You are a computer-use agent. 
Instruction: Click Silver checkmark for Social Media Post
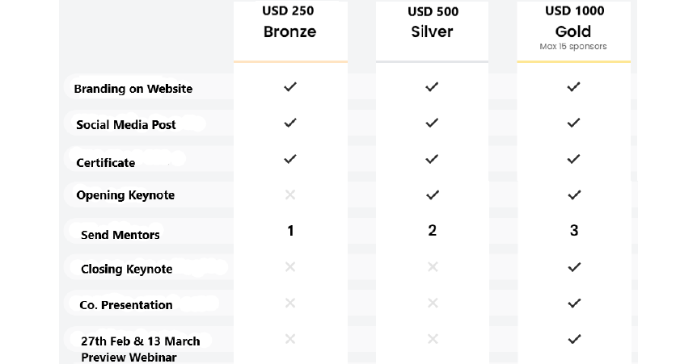(432, 123)
